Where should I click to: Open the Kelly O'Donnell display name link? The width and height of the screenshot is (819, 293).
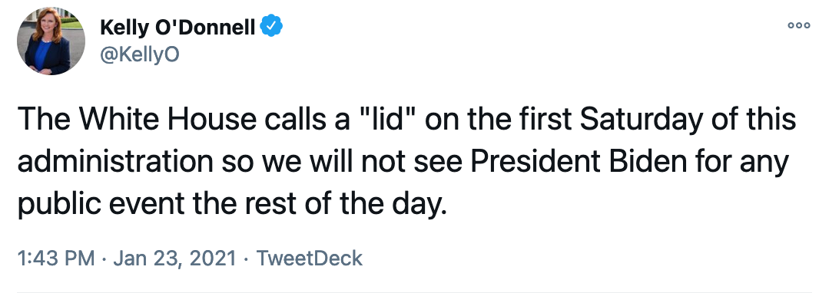click(177, 27)
